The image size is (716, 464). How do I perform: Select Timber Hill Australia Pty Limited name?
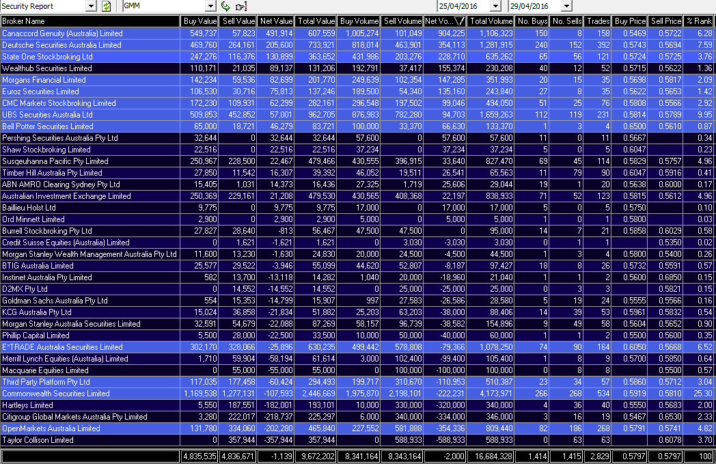coord(52,173)
